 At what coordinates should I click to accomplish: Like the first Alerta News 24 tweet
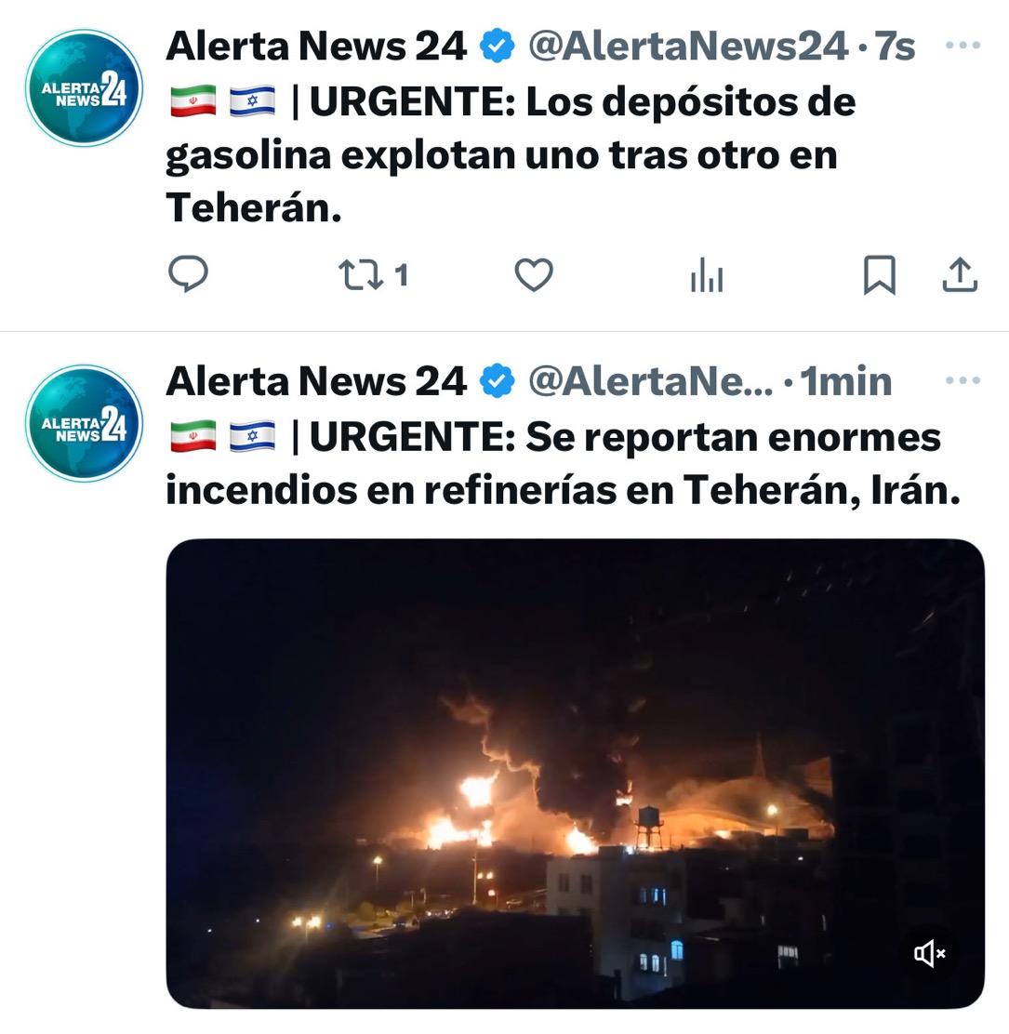click(x=534, y=274)
